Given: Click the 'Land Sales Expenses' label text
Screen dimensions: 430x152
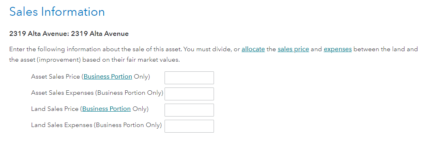Looking at the screenshot, I should coord(62,125).
